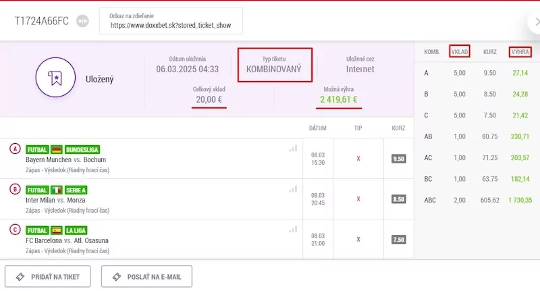Click the KURZ header in combinations table

(490, 52)
